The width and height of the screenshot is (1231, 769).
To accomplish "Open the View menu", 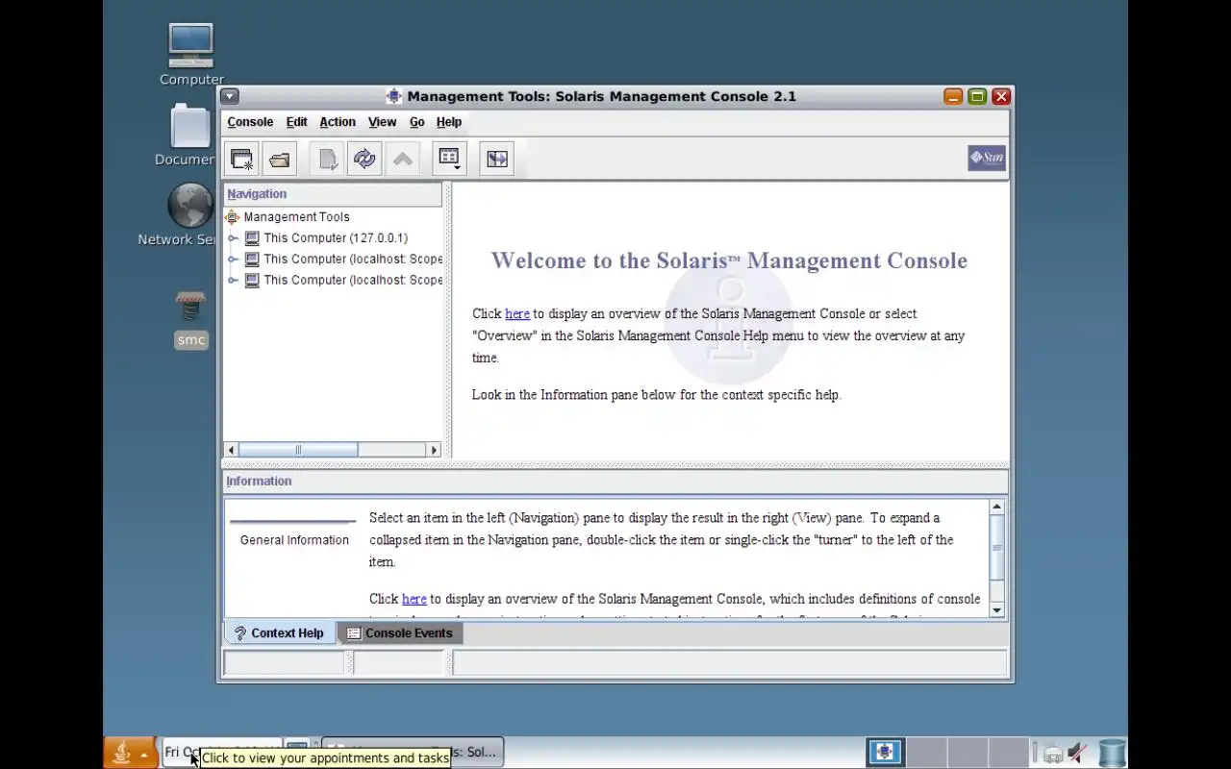I will point(382,122).
